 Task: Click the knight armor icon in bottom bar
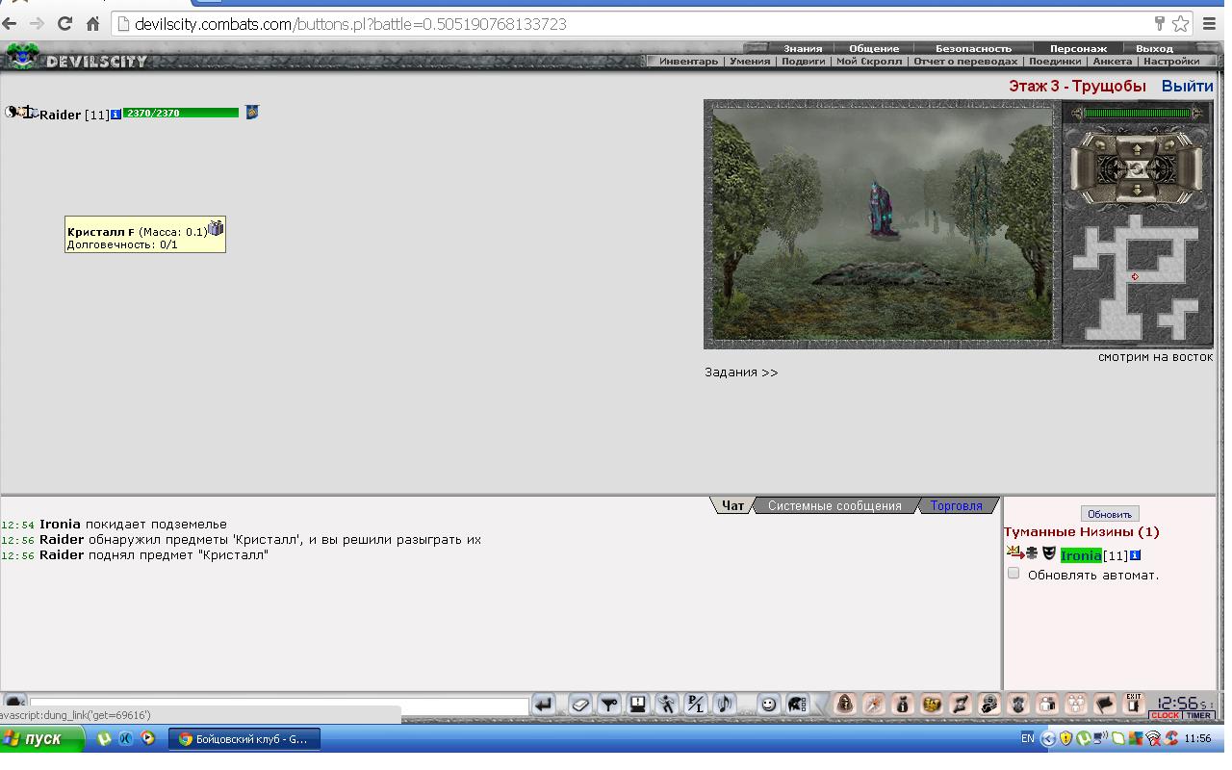(x=1018, y=705)
